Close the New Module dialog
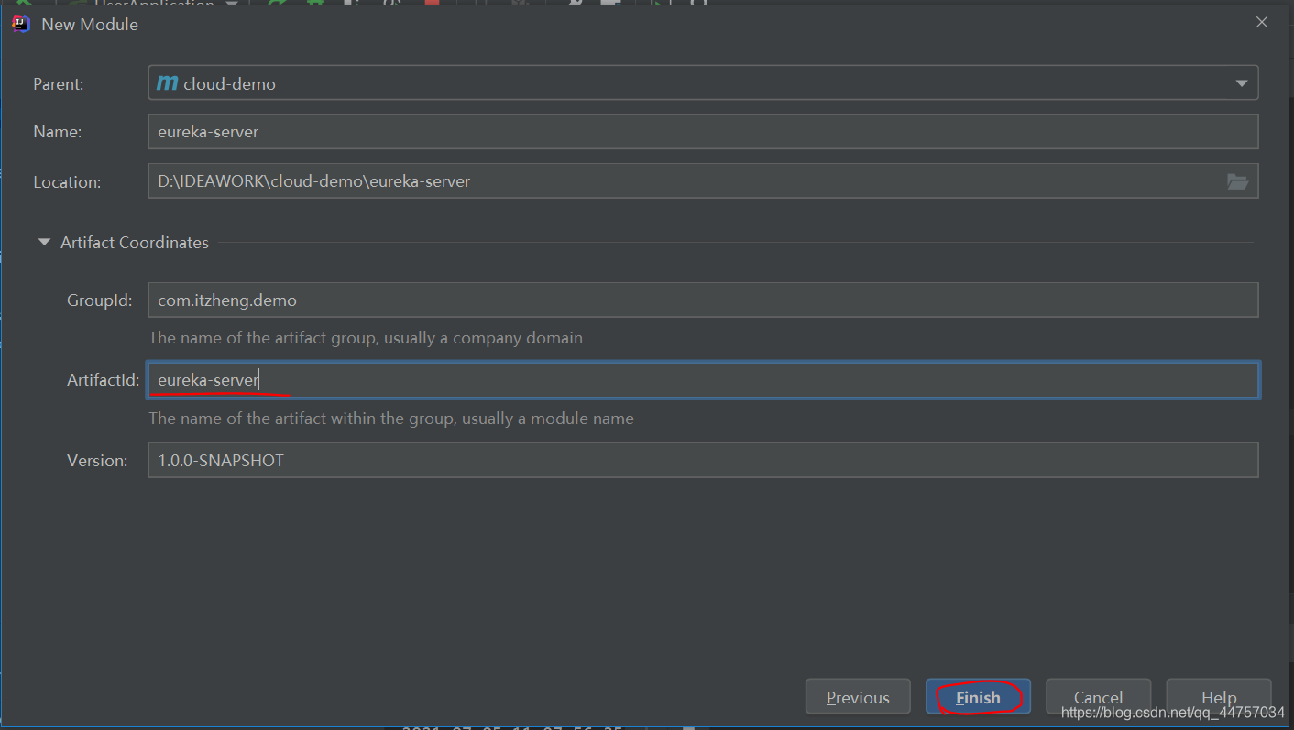Image resolution: width=1294 pixels, height=730 pixels. click(x=1262, y=22)
